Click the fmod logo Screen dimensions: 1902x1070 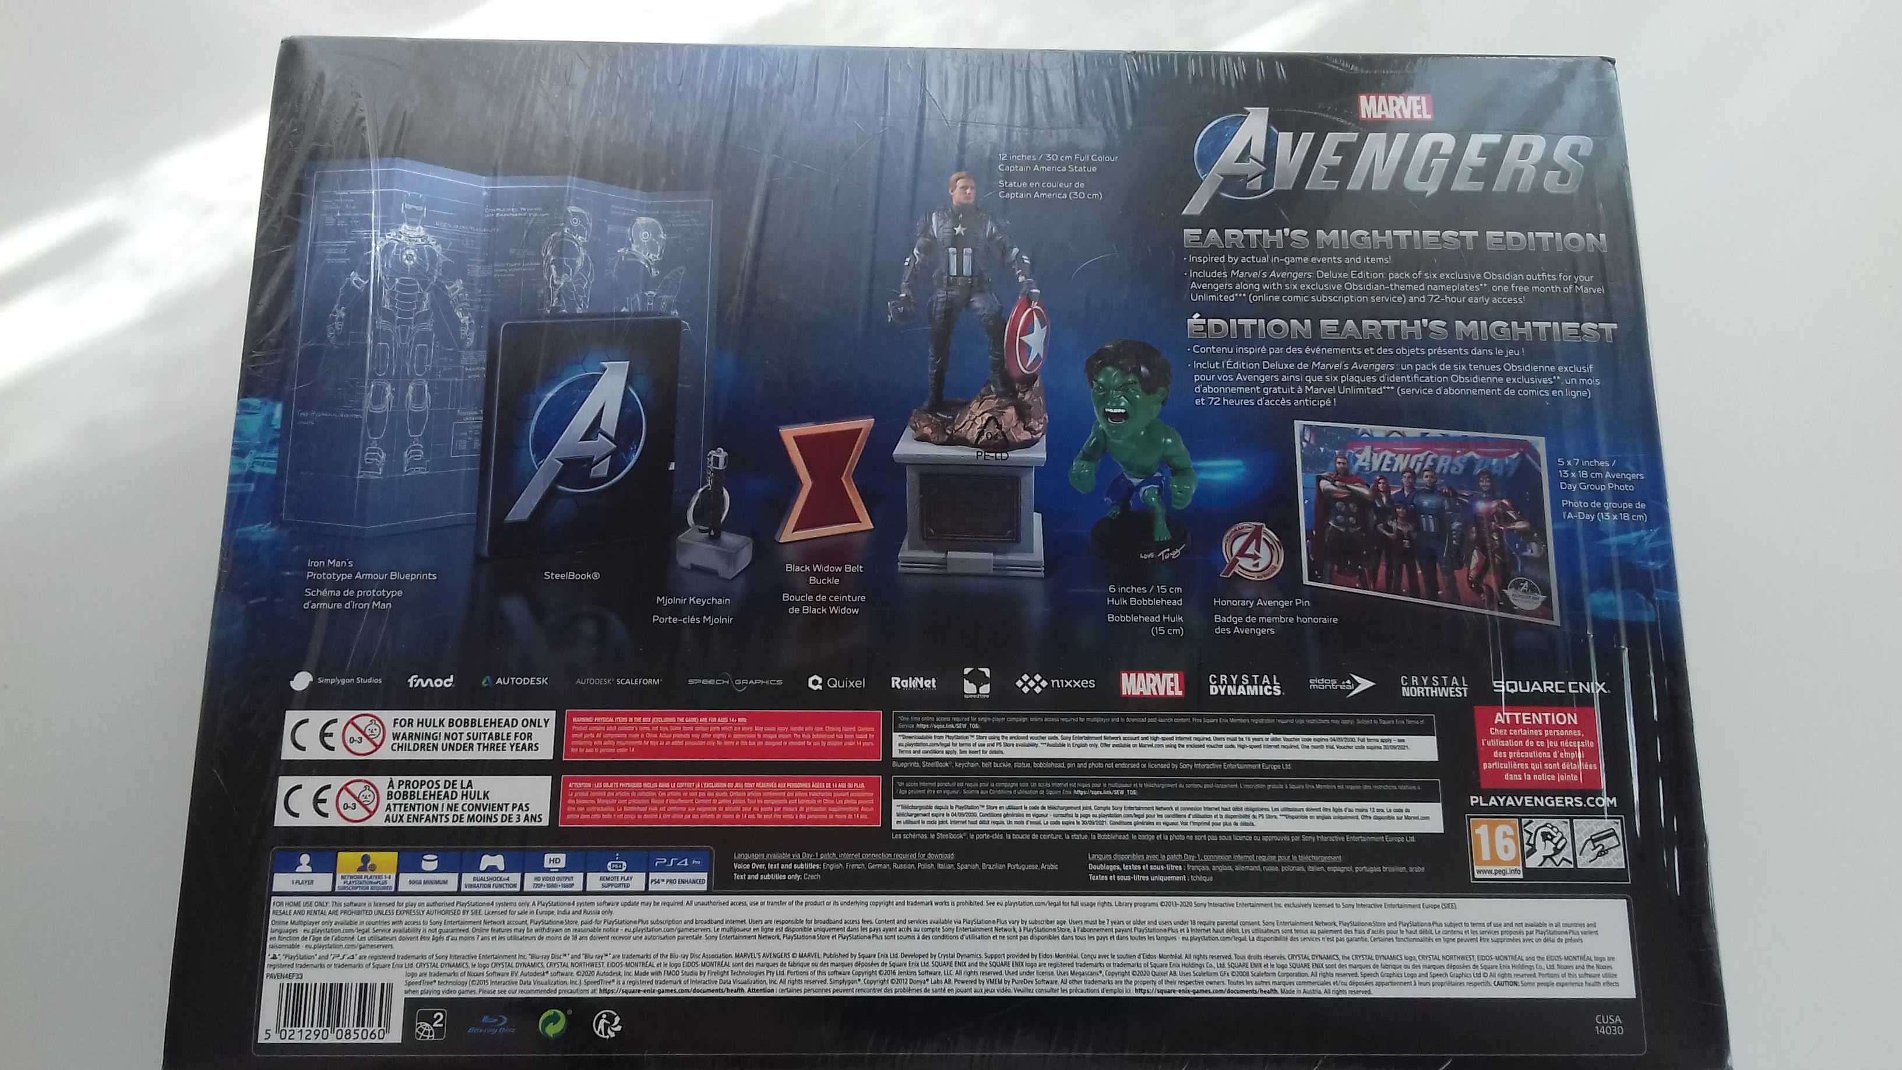(431, 681)
